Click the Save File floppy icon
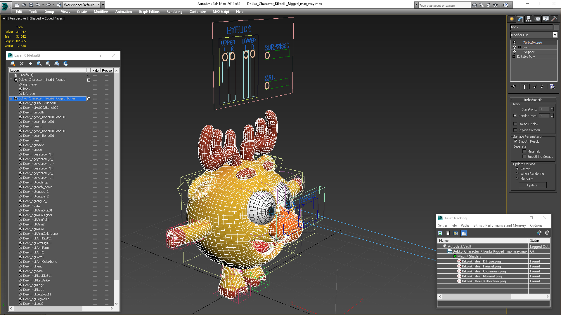The width and height of the screenshot is (561, 315). 31,5
